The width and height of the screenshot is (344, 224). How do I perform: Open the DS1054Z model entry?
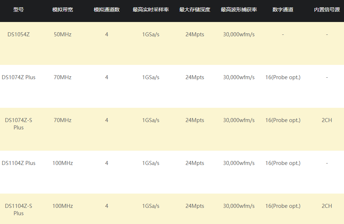coord(18,34)
